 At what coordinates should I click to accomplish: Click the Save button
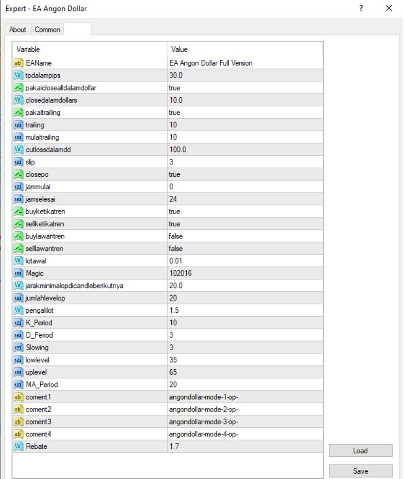click(360, 471)
